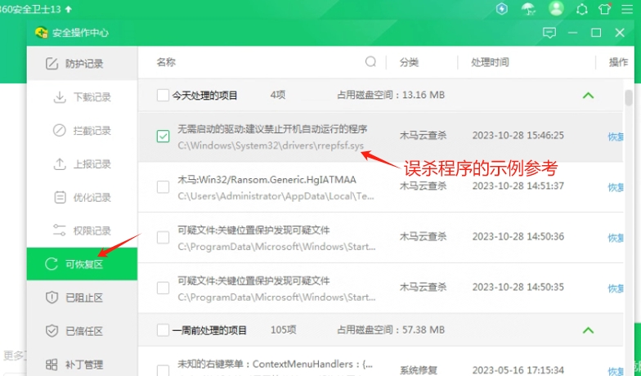Check the Ransom.Generic.HgIATMAA item checkbox
The image size is (641, 376).
[x=163, y=186]
